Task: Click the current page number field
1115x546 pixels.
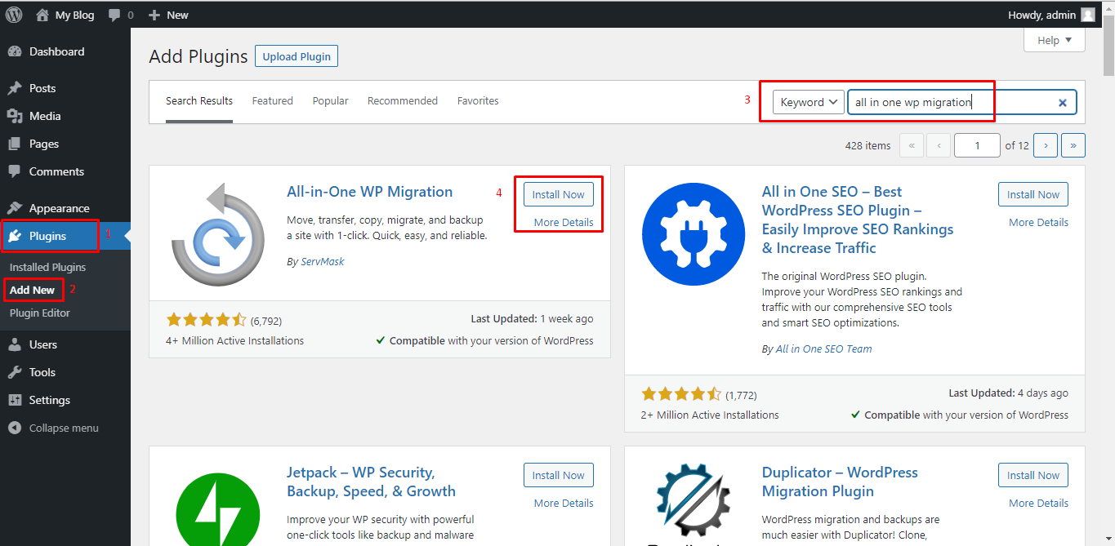Action: pyautogui.click(x=977, y=145)
